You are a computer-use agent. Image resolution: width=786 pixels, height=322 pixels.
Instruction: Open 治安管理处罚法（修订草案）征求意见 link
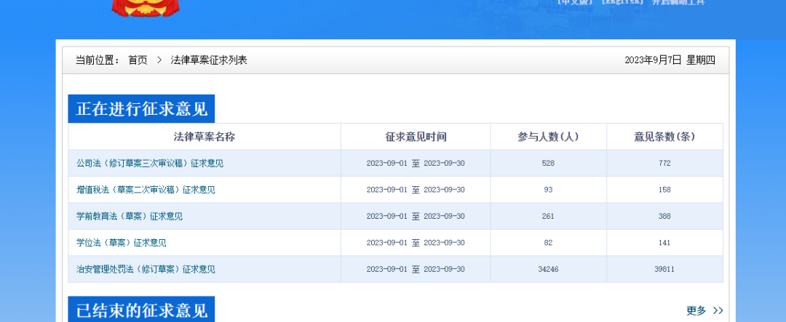point(146,270)
